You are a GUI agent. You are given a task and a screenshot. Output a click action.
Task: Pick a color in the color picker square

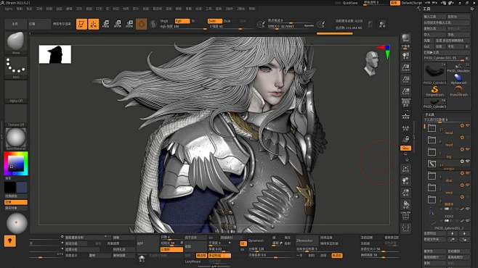click(x=16, y=164)
